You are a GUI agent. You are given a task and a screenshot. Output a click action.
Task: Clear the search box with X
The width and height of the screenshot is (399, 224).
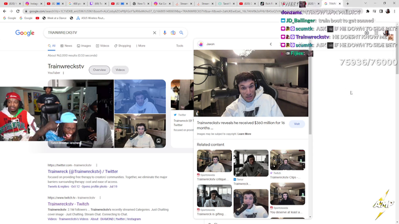pos(155,33)
